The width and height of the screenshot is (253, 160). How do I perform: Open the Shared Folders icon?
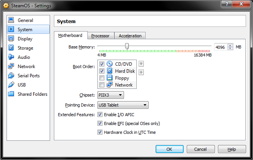coord(11,94)
